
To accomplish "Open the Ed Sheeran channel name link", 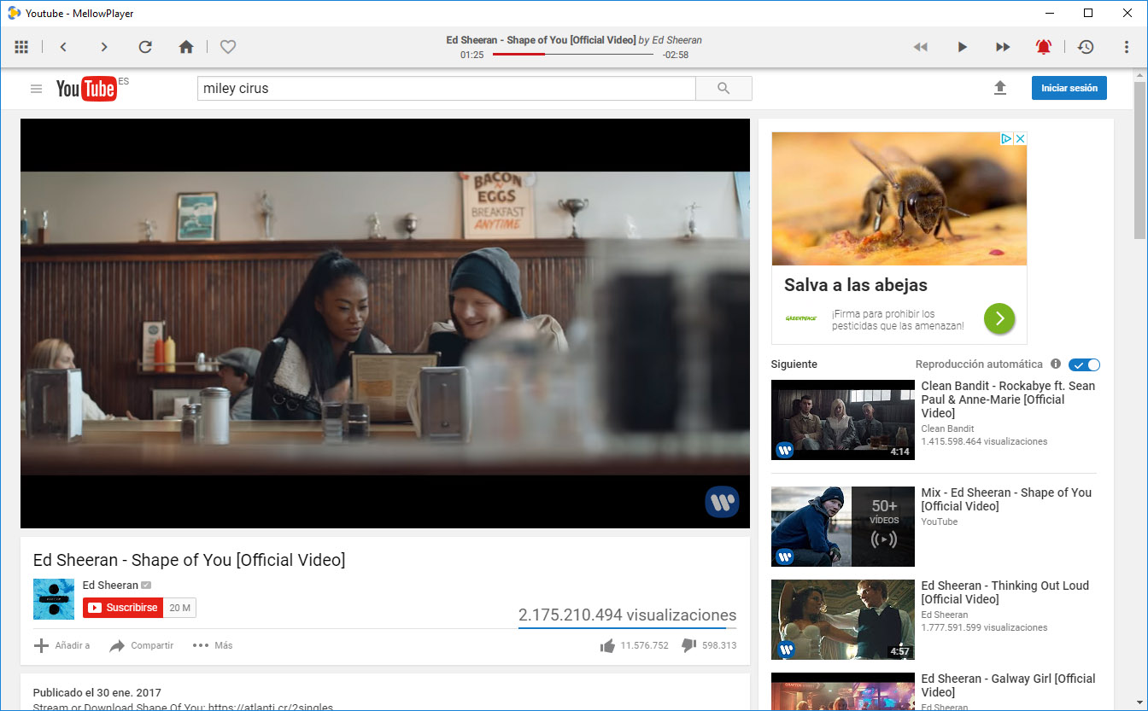I will click(x=110, y=586).
